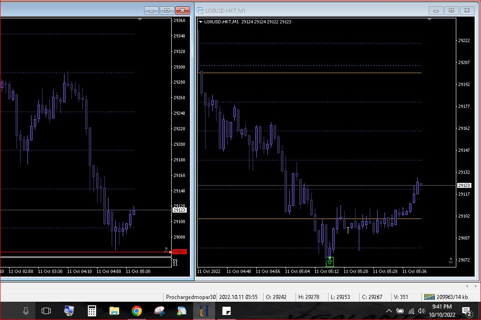Open MetaTrader from the taskbar
This screenshot has width=481, height=320.
[202, 311]
